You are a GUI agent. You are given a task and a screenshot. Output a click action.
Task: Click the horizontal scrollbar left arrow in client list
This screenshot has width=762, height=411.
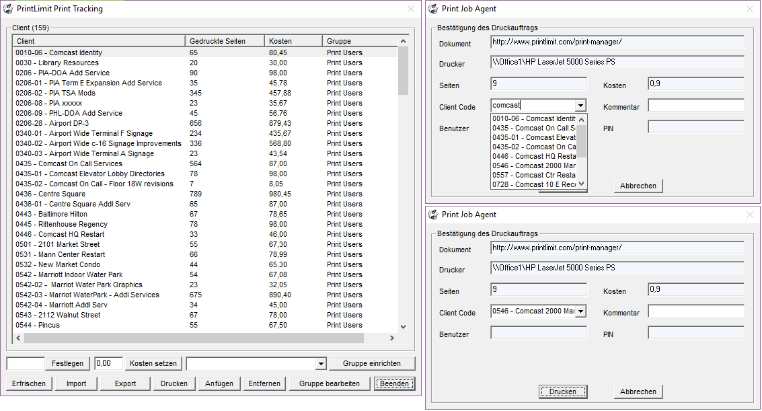18,338
